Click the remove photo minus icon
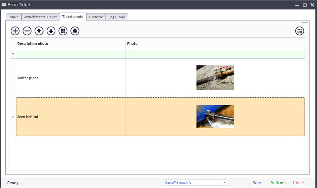The image size is (317, 188). pos(27,31)
